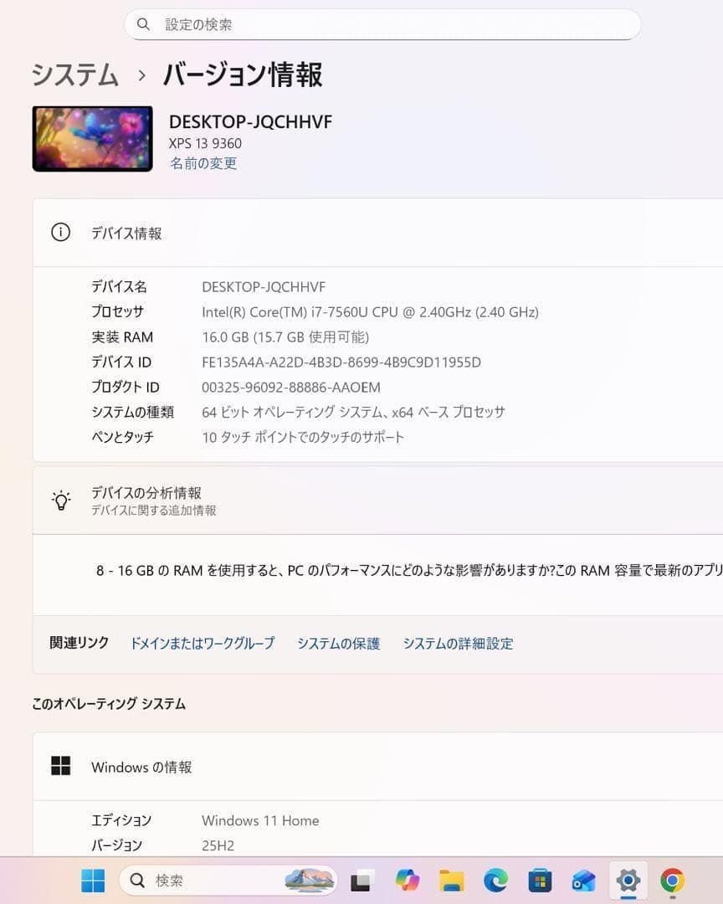Screen dimensions: 723x904
Task: Open ドメインまたはワークグループ link
Action: tap(203, 644)
